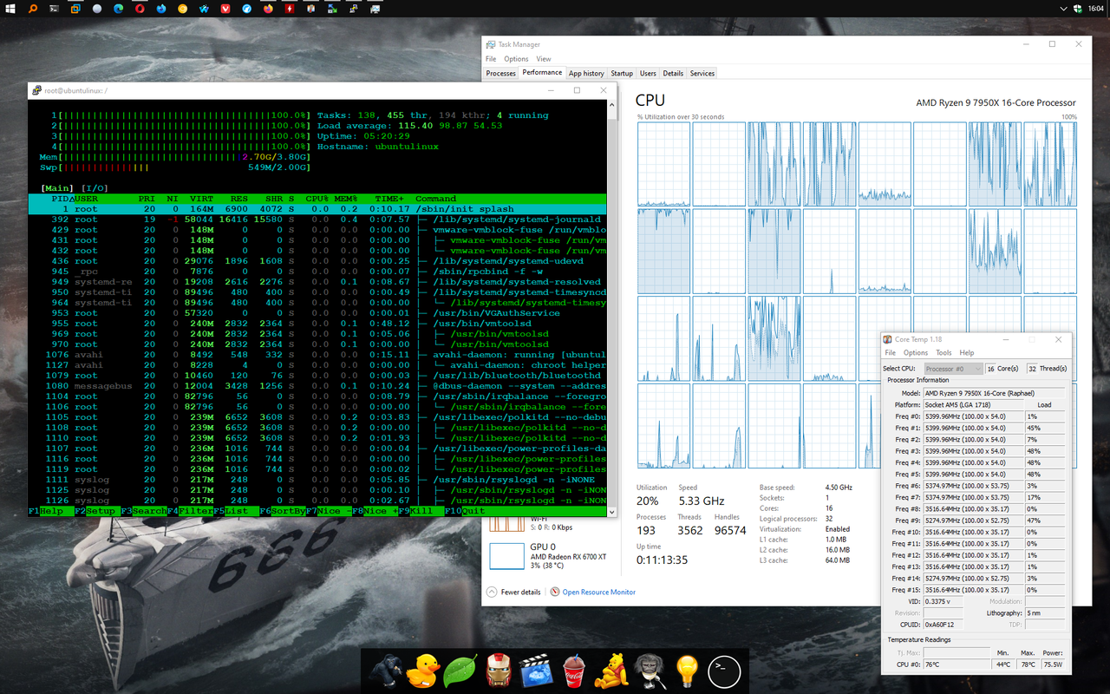1110x694 pixels.
Task: Open Vivaldi from the taskbar
Action: [224, 9]
